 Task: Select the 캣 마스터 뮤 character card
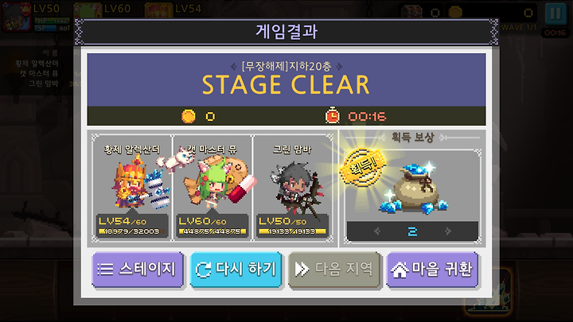pyautogui.click(x=212, y=188)
